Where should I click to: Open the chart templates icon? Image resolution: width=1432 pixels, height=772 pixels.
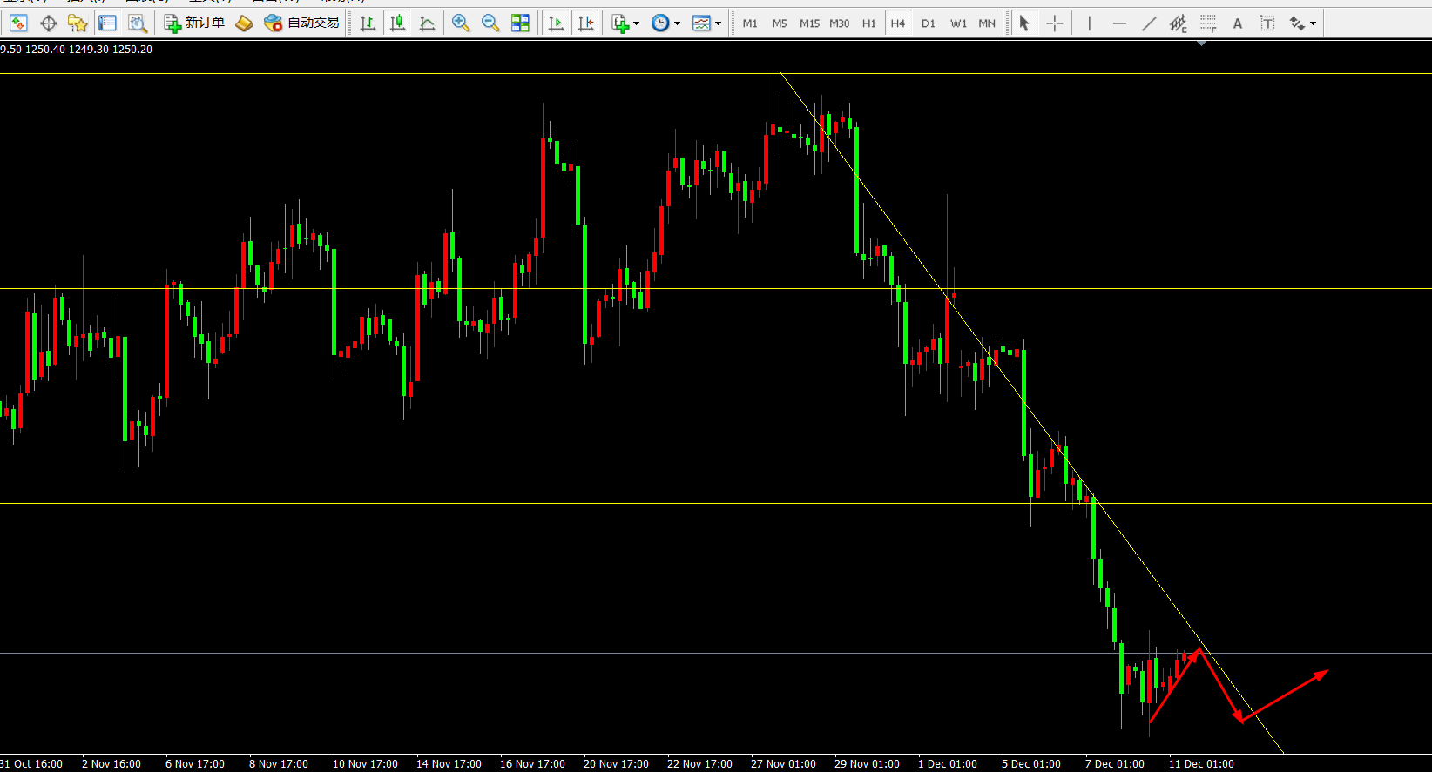click(701, 23)
